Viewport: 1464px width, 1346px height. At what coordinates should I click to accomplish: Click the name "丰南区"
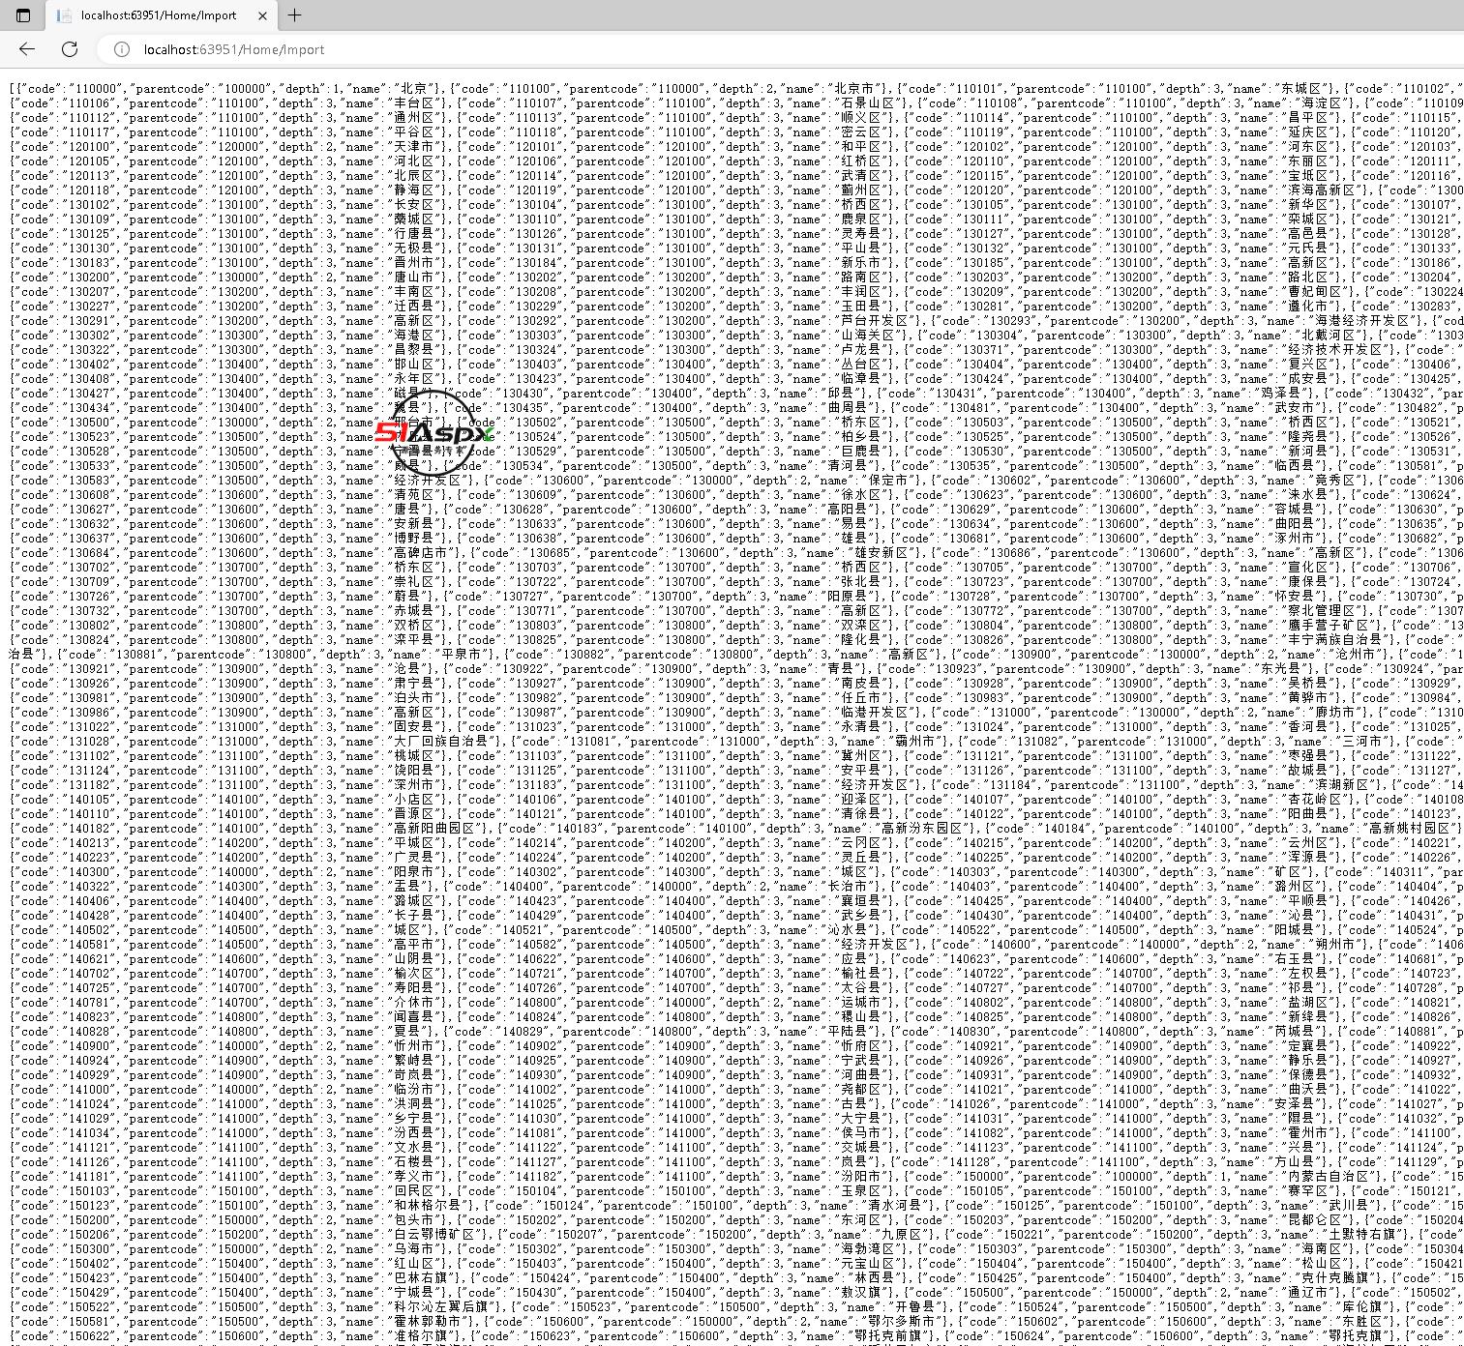tap(416, 292)
